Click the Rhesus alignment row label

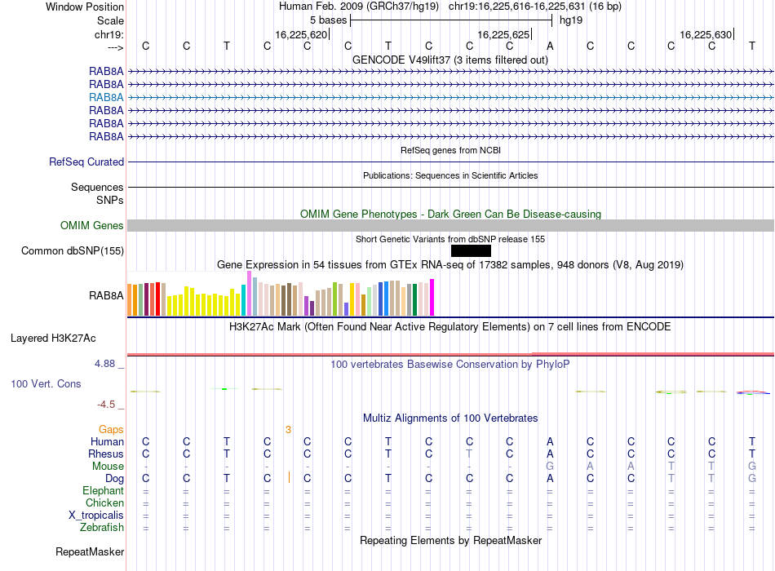(106, 454)
